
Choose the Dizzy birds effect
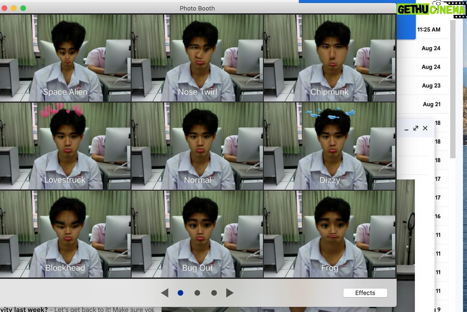[329, 146]
